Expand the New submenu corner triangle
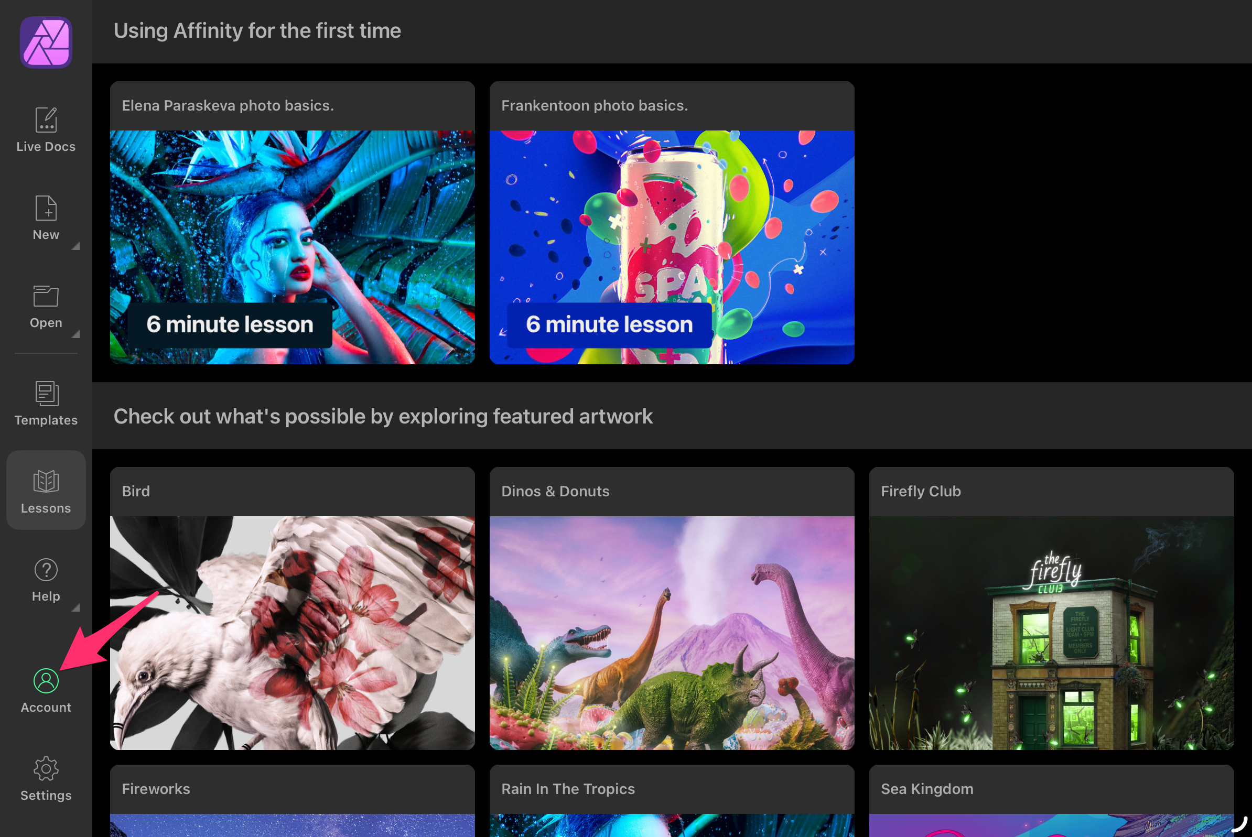Viewport: 1252px width, 837px height. (76, 246)
